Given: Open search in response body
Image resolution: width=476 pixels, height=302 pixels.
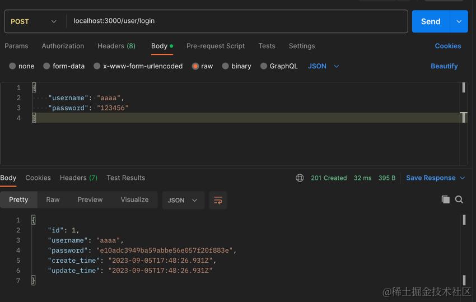Looking at the screenshot, I should pyautogui.click(x=459, y=199).
